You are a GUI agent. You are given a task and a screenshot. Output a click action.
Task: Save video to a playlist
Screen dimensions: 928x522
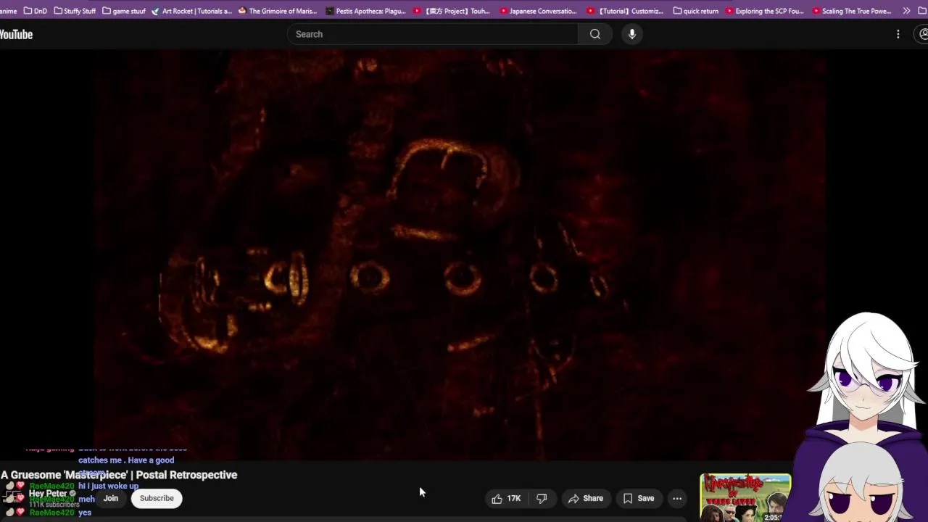[639, 498]
